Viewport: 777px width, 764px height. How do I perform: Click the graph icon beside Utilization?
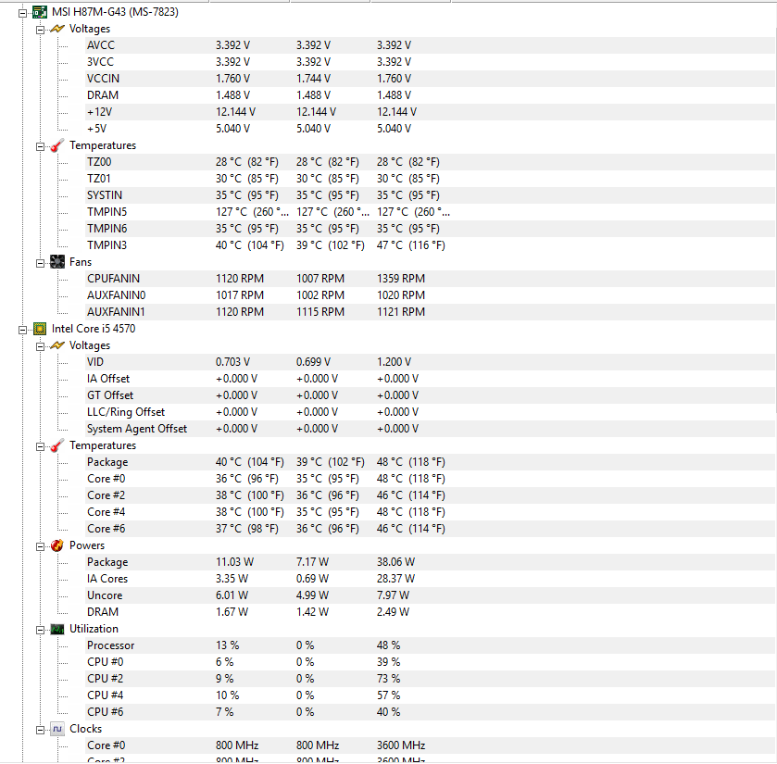point(57,629)
